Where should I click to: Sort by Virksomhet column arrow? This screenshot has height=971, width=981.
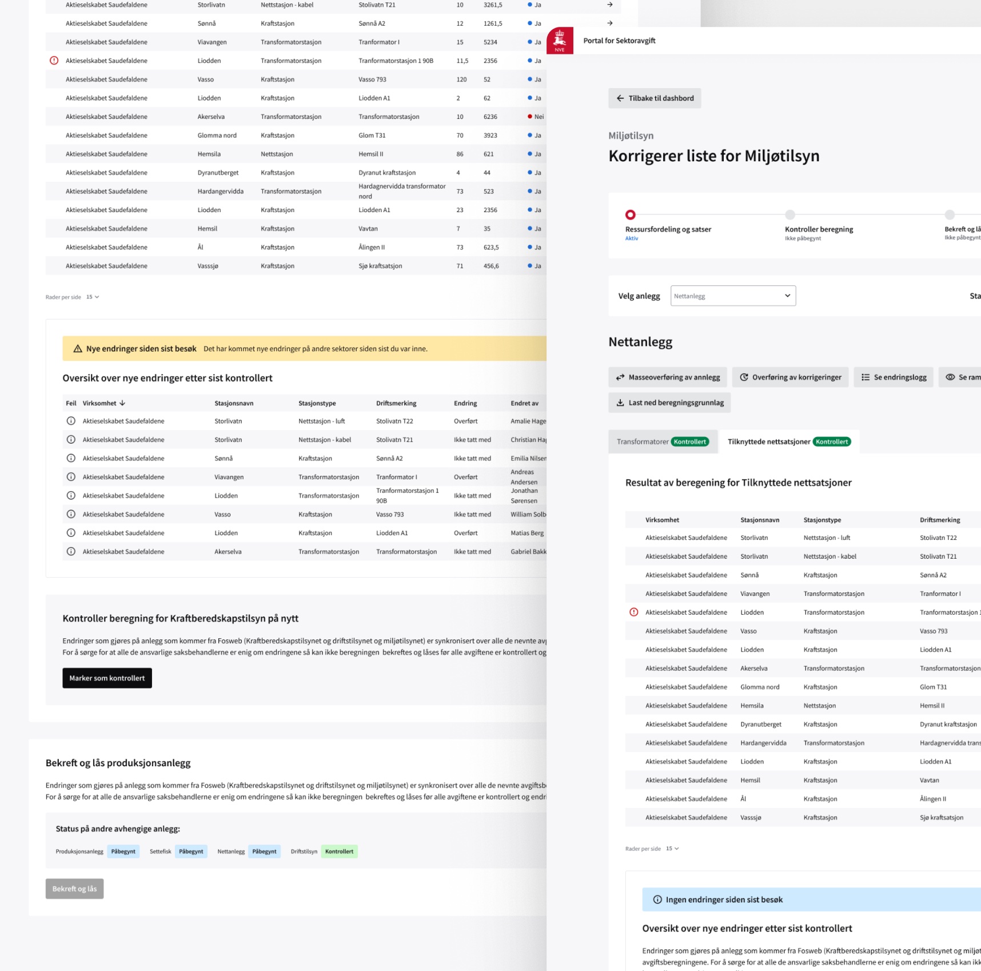click(x=122, y=403)
